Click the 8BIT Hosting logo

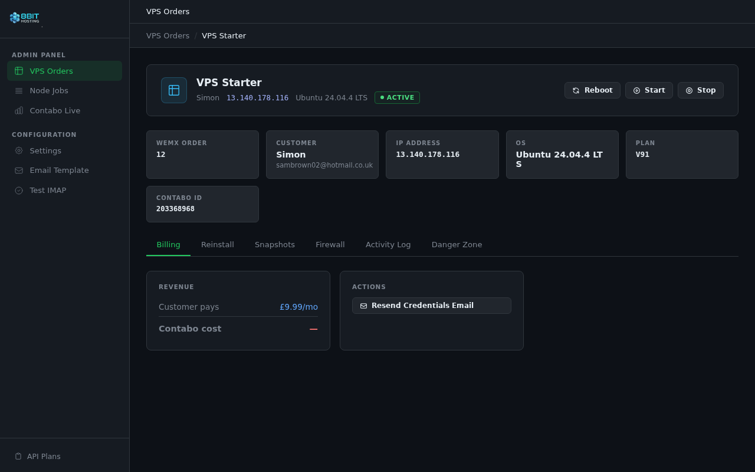[x=25, y=18]
